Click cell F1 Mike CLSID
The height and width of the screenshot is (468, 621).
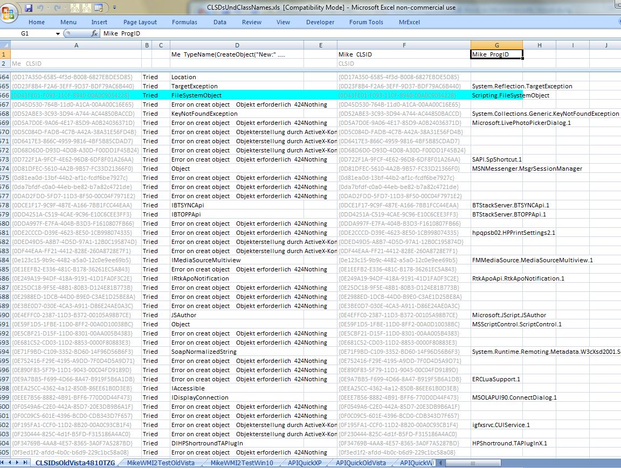[404, 54]
